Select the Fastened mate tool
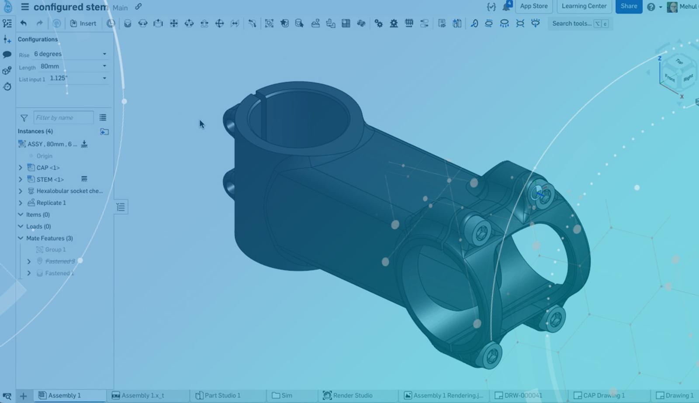699x403 pixels. 128,24
